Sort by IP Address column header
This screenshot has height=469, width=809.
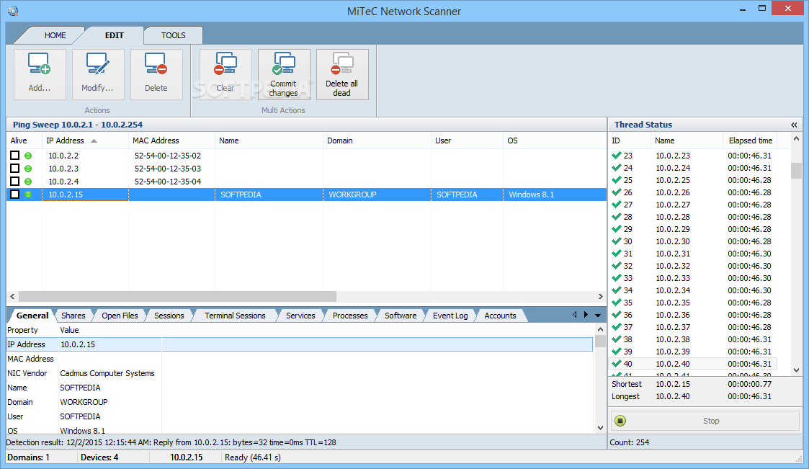coord(85,140)
